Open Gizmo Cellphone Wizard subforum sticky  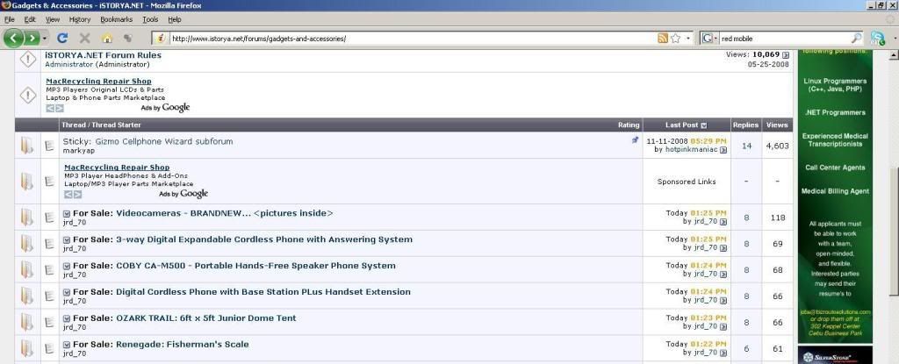(164, 141)
